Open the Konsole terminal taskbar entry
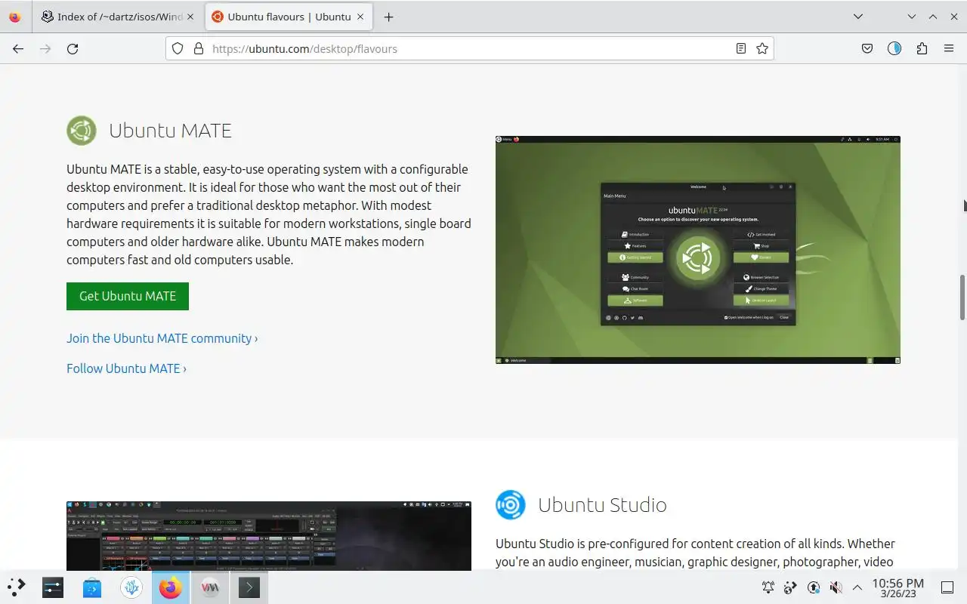Image resolution: width=967 pixels, height=604 pixels. pos(249,587)
